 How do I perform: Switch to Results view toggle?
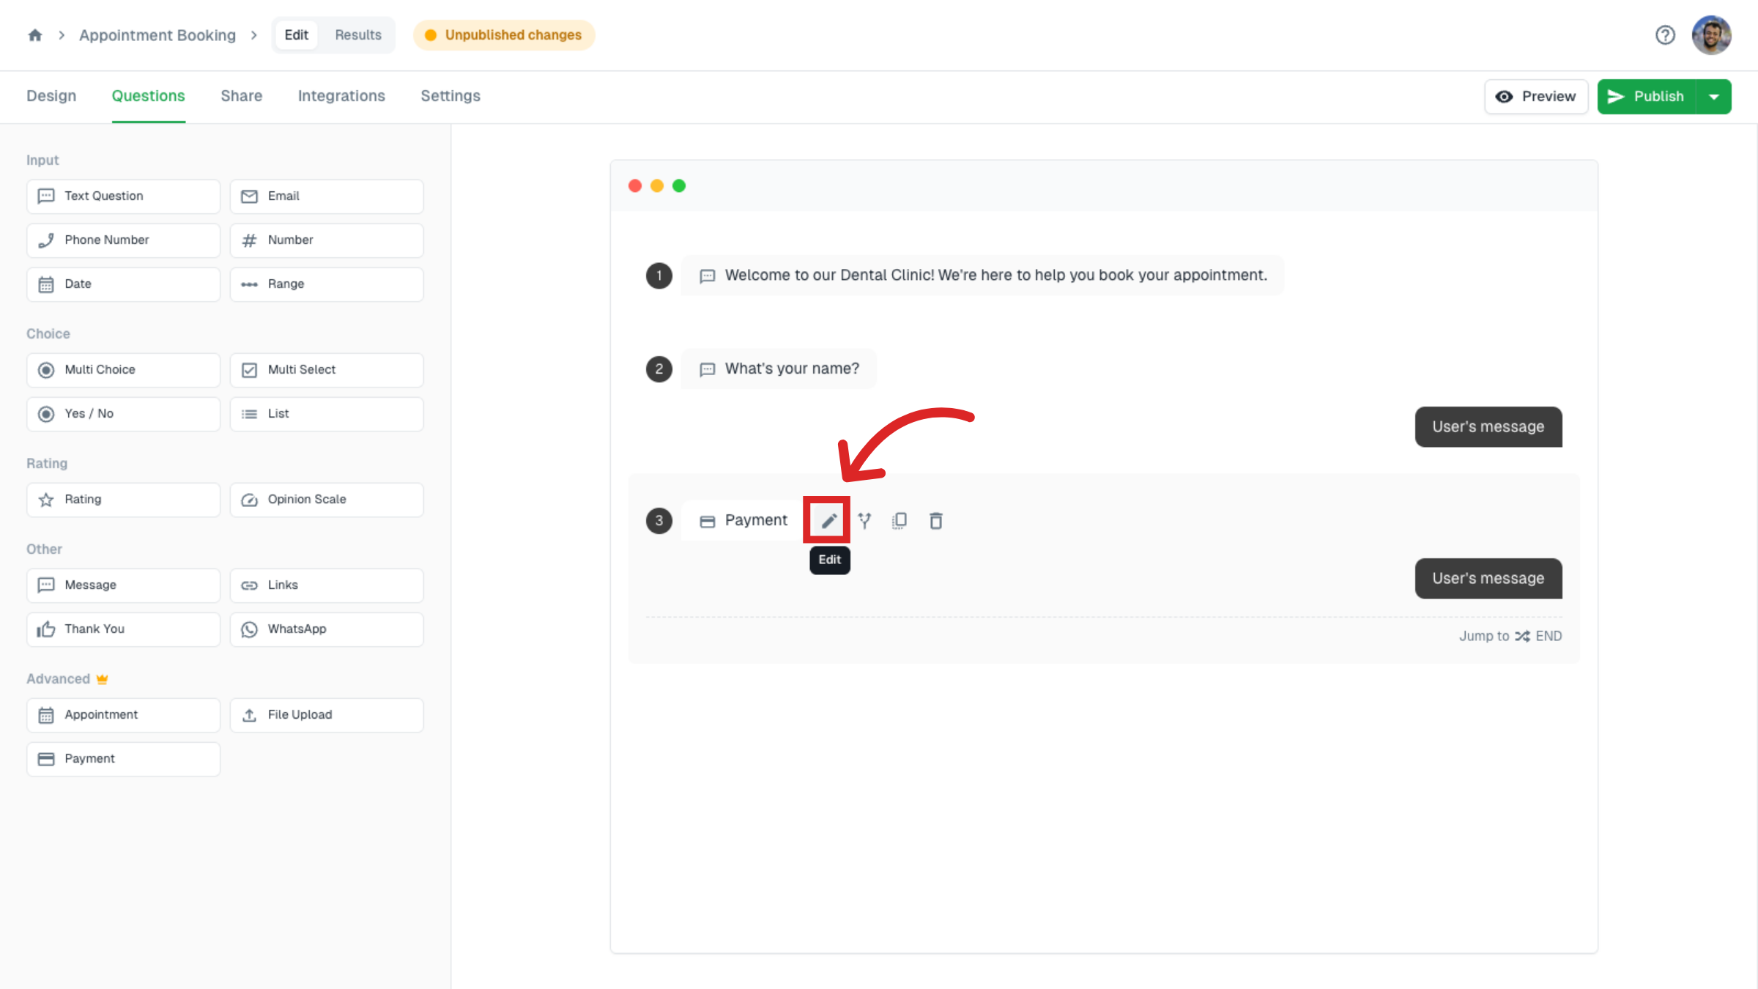(x=358, y=35)
